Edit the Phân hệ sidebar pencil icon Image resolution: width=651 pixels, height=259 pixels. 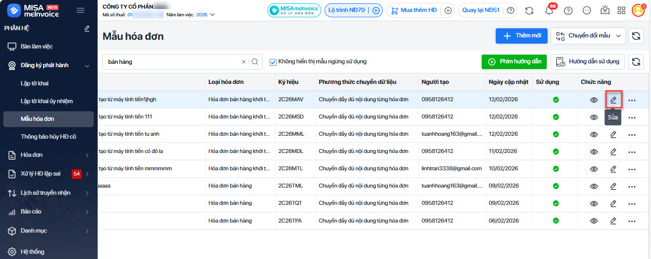tap(87, 29)
